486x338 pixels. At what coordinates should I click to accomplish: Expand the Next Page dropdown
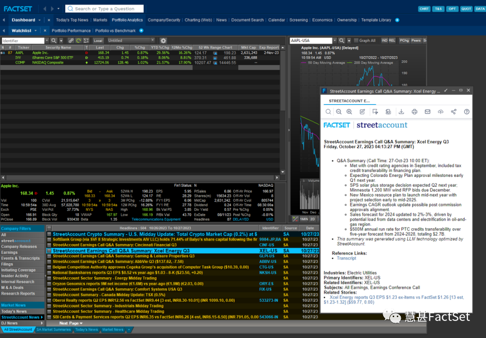click(71, 323)
